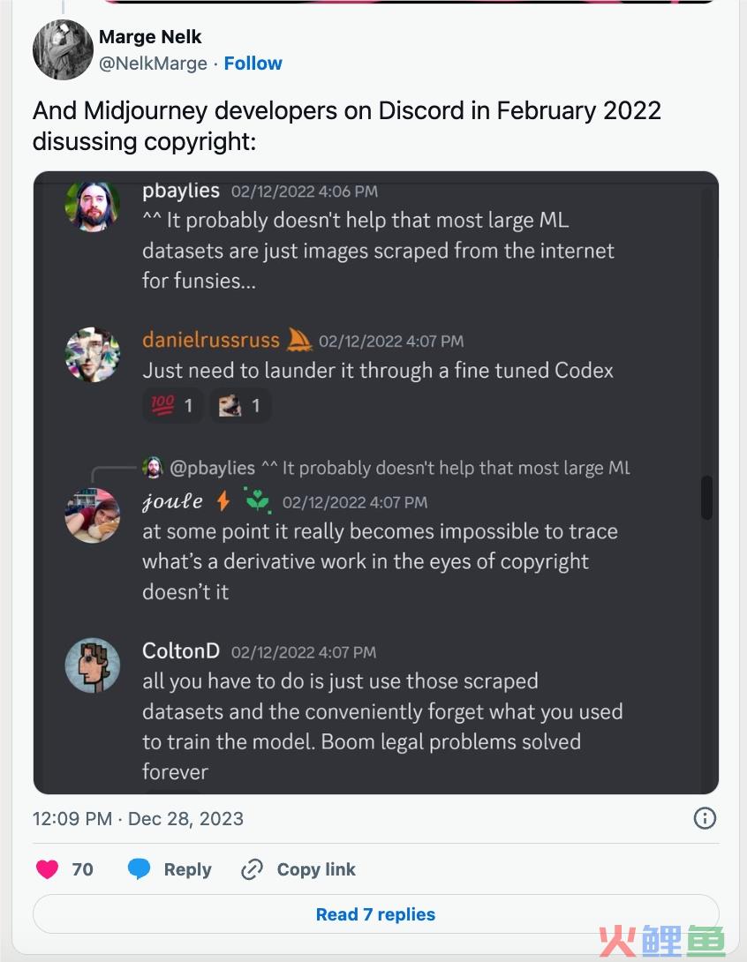Click the green sprout badge beside joule
Image resolution: width=747 pixels, height=962 pixels.
[x=258, y=501]
